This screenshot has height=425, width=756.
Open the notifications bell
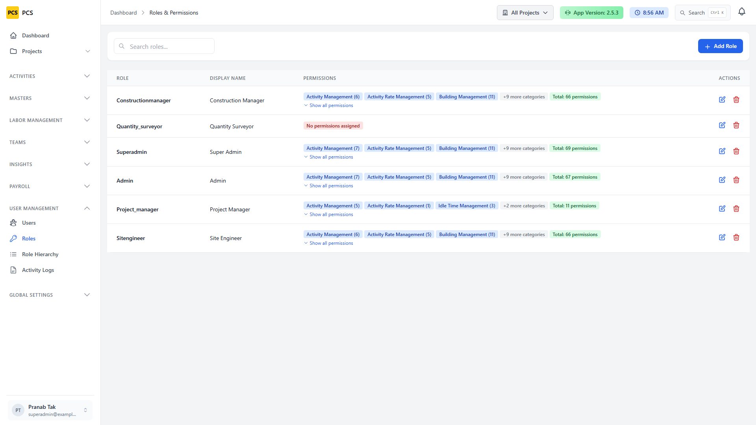742,12
